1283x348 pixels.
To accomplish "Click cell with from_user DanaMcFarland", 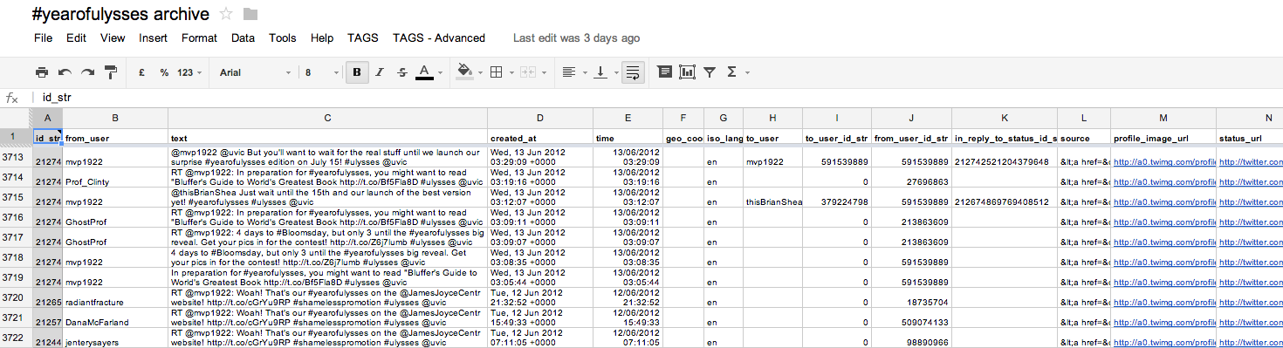I will click(115, 317).
